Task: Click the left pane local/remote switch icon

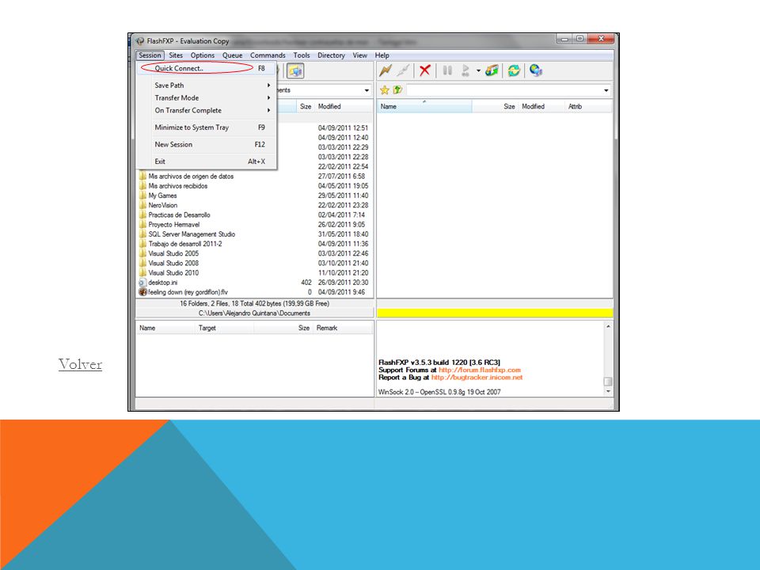Action: click(x=295, y=70)
